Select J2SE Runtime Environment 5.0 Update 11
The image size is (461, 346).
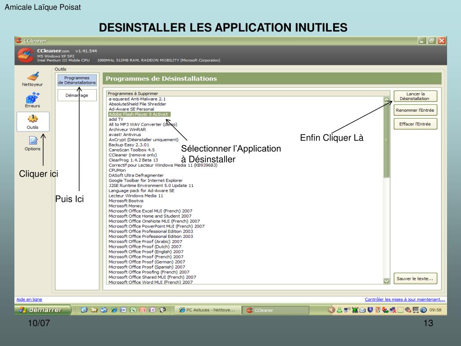coord(151,185)
